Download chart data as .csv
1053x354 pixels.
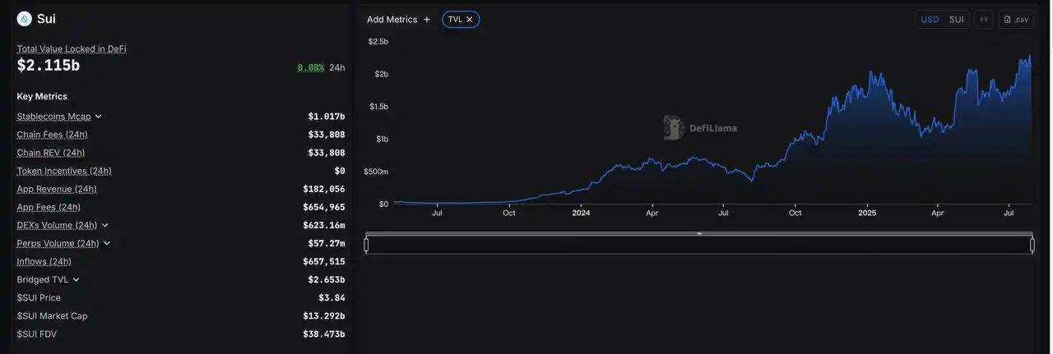(1017, 20)
